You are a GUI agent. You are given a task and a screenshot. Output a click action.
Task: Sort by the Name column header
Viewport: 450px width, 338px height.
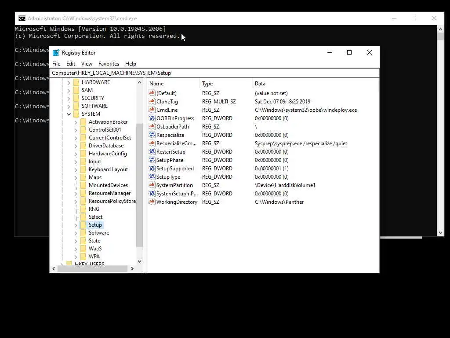(x=173, y=83)
